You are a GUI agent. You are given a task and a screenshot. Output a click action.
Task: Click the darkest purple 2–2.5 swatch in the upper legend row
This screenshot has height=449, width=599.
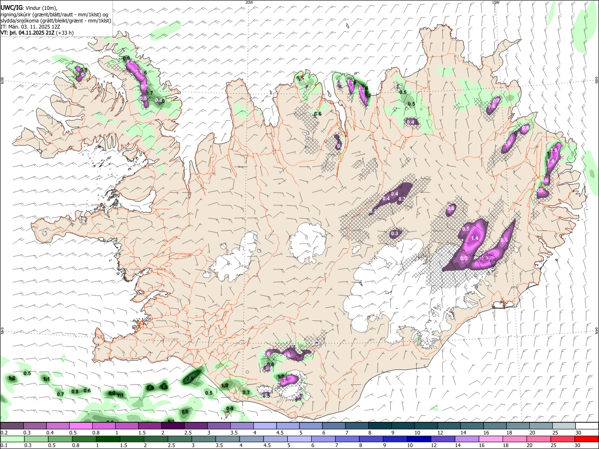click(173, 426)
